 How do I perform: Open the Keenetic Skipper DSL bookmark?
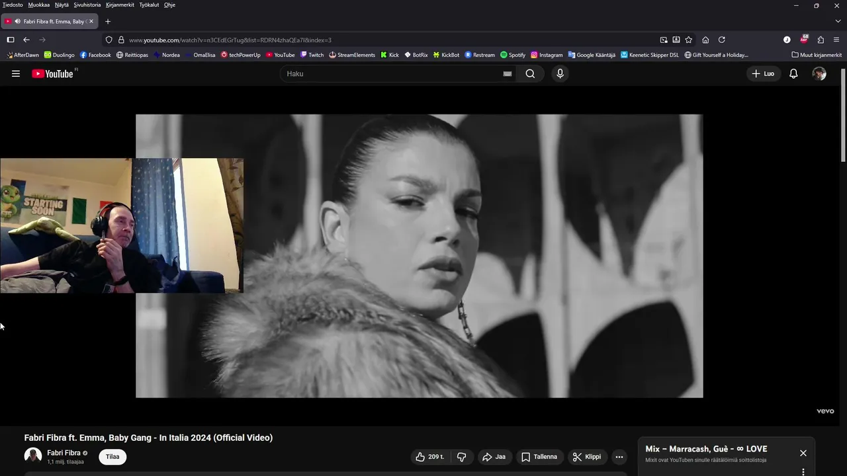tap(650, 55)
